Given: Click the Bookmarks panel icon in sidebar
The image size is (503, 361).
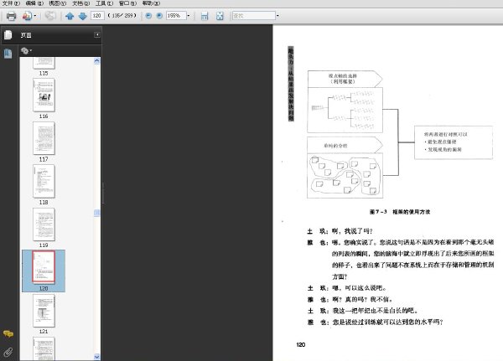Looking at the screenshot, I should [8, 54].
